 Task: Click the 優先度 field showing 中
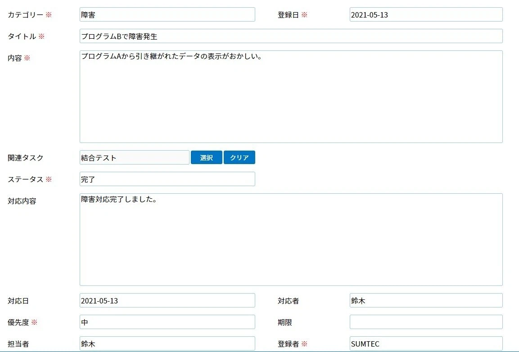click(167, 322)
